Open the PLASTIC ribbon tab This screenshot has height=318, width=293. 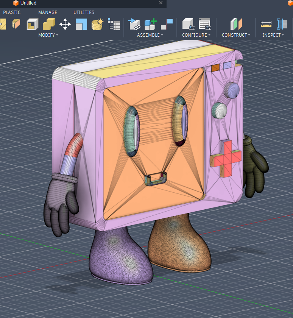click(x=12, y=12)
